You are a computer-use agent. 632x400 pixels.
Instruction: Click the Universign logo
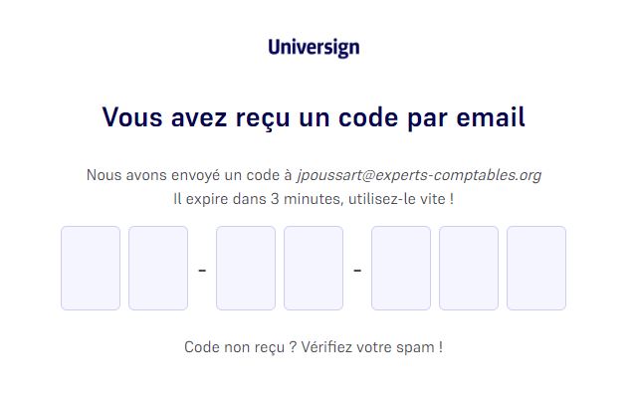314,48
